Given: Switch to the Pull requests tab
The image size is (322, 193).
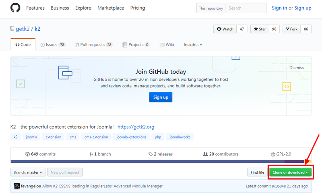Looking at the screenshot, I should tap(94, 45).
